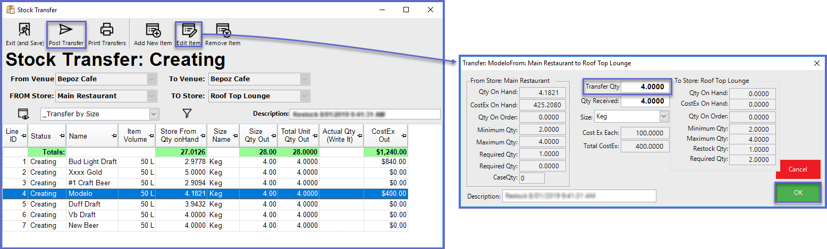Post the transfer using Post Transfer icon
The width and height of the screenshot is (827, 249).
pos(66,30)
